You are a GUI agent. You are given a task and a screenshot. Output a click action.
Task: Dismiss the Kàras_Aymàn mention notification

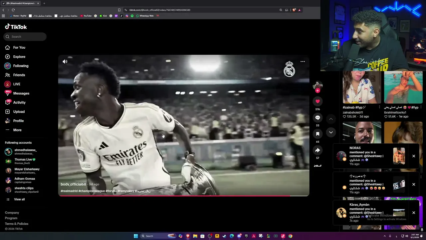pyautogui.click(x=414, y=213)
